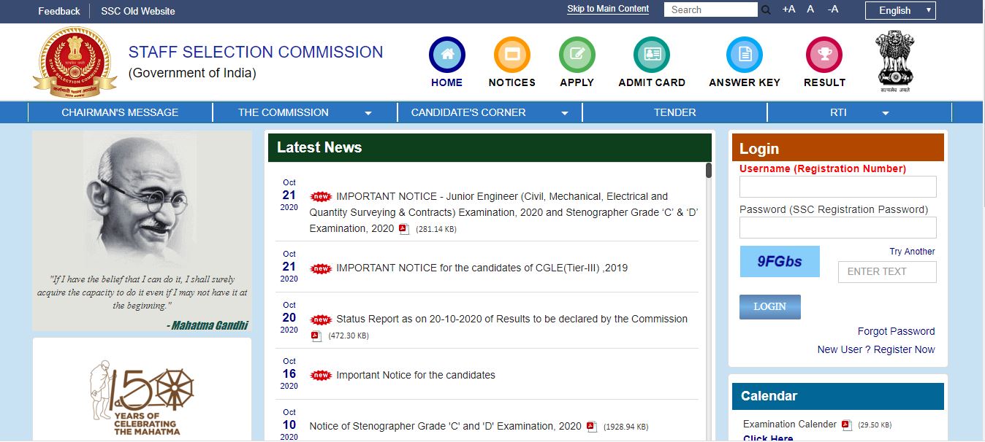Image resolution: width=985 pixels, height=442 pixels.
Task: Open the English language dropdown
Action: coord(900,10)
